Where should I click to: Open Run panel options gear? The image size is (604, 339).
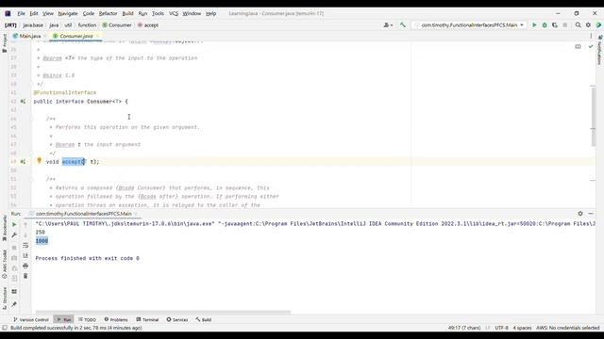580,214
